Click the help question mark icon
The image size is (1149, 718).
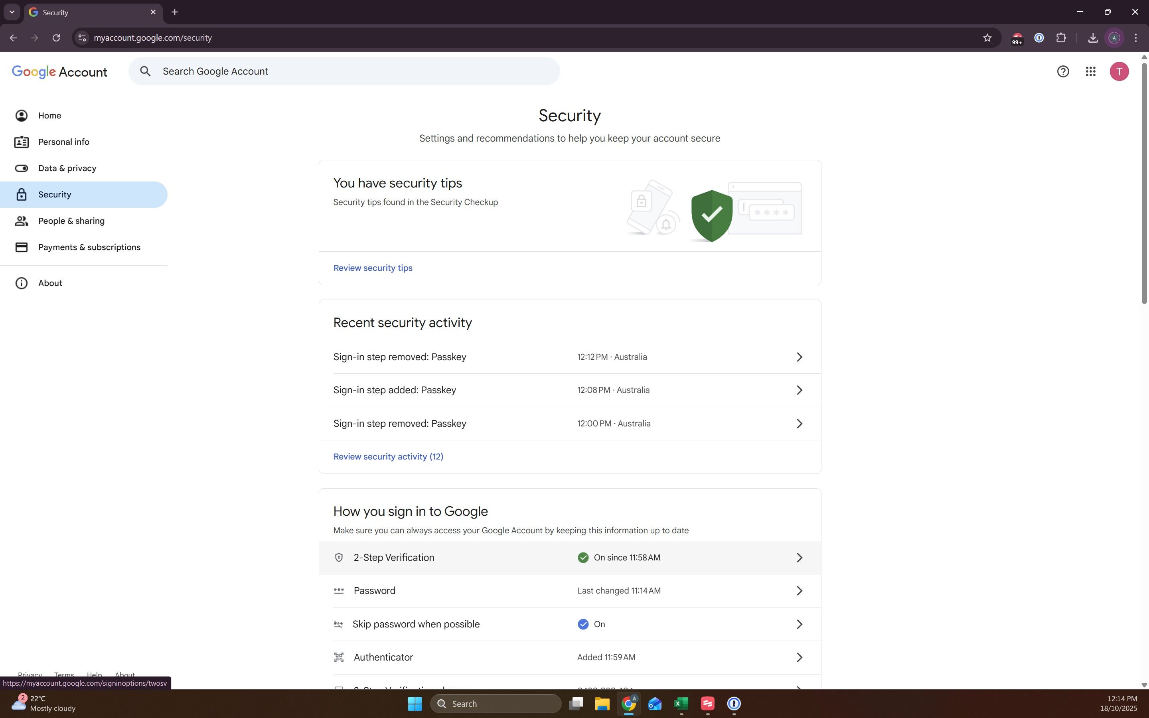1062,71
